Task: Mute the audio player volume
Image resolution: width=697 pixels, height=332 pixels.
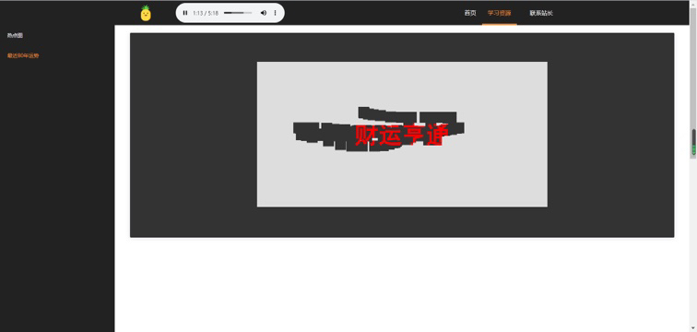Action: coord(263,13)
